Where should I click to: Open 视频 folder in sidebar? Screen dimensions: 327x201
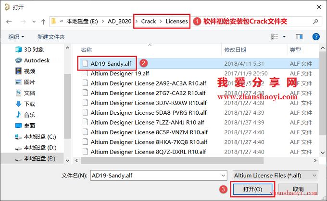coord(25,71)
